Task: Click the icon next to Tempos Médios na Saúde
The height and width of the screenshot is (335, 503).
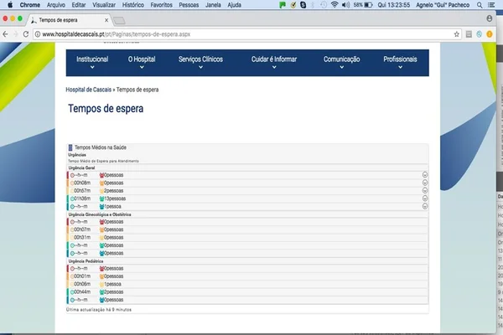Action: (70, 147)
